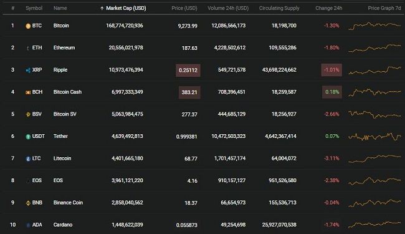Click Ripple's highlighted -1.01% change
The image size is (405, 234).
pos(331,70)
